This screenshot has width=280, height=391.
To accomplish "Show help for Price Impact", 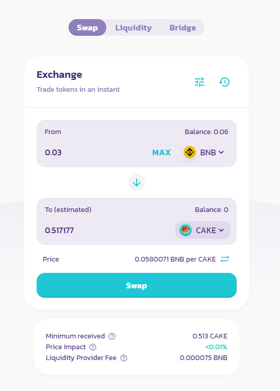I will click(93, 347).
